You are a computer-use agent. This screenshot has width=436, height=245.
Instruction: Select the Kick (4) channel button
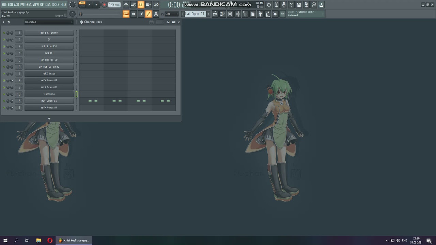pos(49,53)
